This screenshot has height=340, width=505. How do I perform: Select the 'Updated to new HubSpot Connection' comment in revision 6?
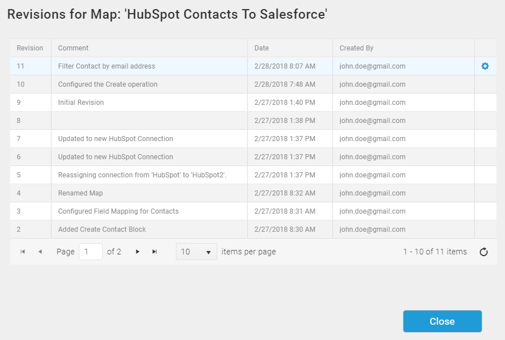click(116, 156)
